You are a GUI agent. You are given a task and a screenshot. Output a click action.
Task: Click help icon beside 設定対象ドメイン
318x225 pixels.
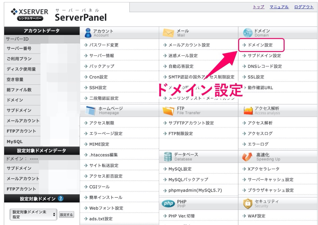pos(61,198)
